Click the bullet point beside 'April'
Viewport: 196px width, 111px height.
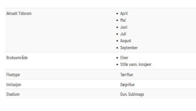tap(117, 13)
